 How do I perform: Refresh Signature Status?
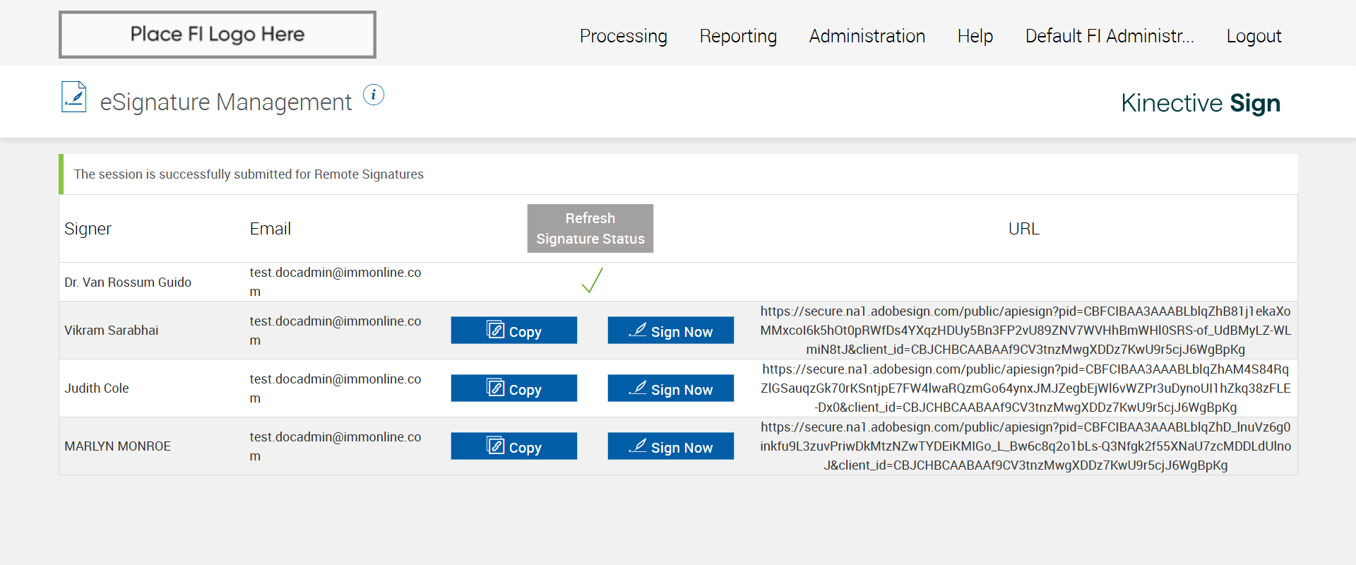point(590,228)
